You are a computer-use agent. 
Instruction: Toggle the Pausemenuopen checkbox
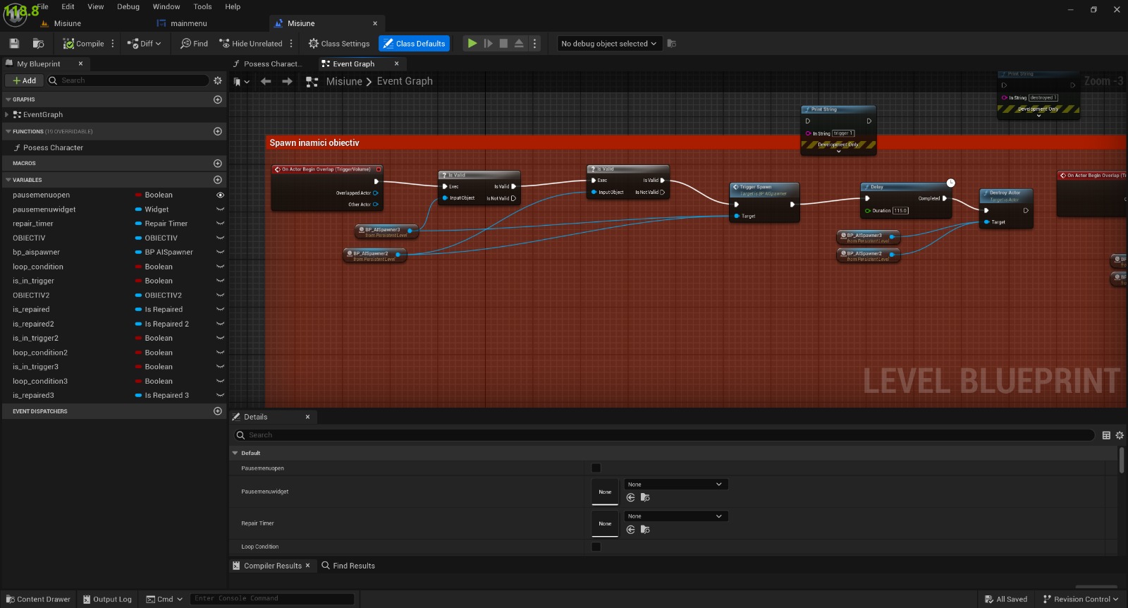[x=596, y=468]
